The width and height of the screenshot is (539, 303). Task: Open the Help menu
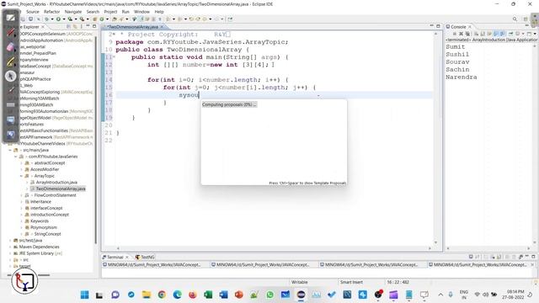(x=159, y=12)
